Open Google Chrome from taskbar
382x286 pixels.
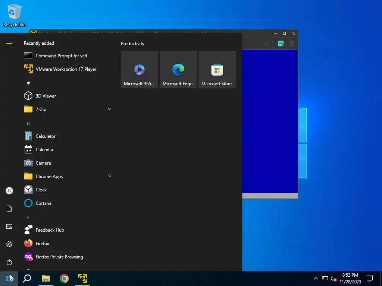tap(64, 279)
